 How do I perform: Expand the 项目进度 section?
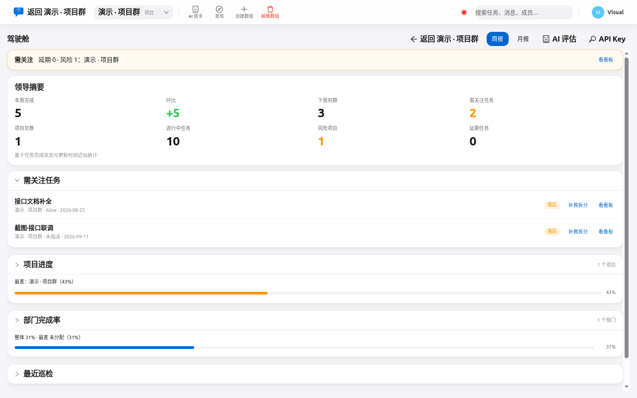pos(17,265)
